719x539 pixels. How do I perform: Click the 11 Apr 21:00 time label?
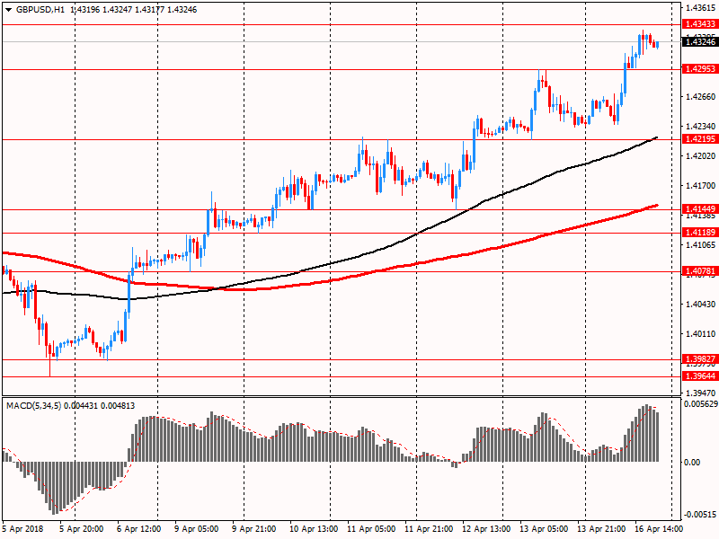pyautogui.click(x=429, y=529)
